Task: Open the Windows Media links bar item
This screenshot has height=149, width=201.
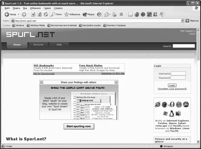Action: click(36, 26)
